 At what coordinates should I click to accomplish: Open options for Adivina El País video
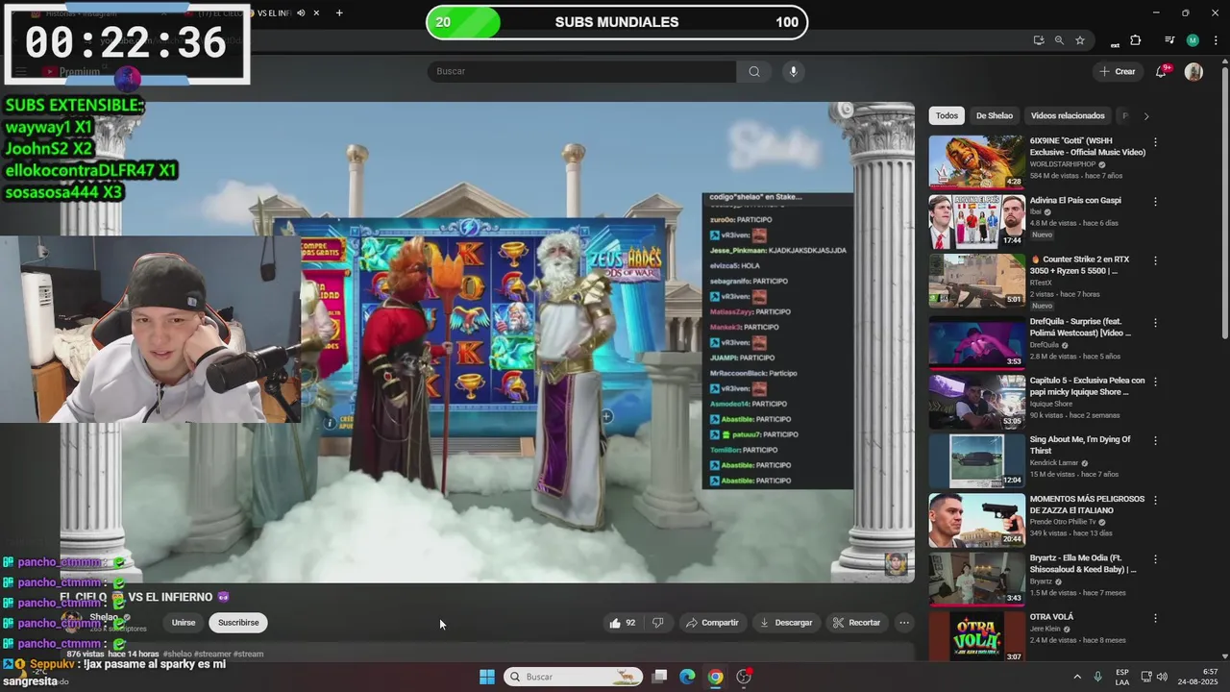tap(1155, 201)
